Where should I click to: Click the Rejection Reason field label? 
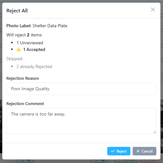point(22,78)
